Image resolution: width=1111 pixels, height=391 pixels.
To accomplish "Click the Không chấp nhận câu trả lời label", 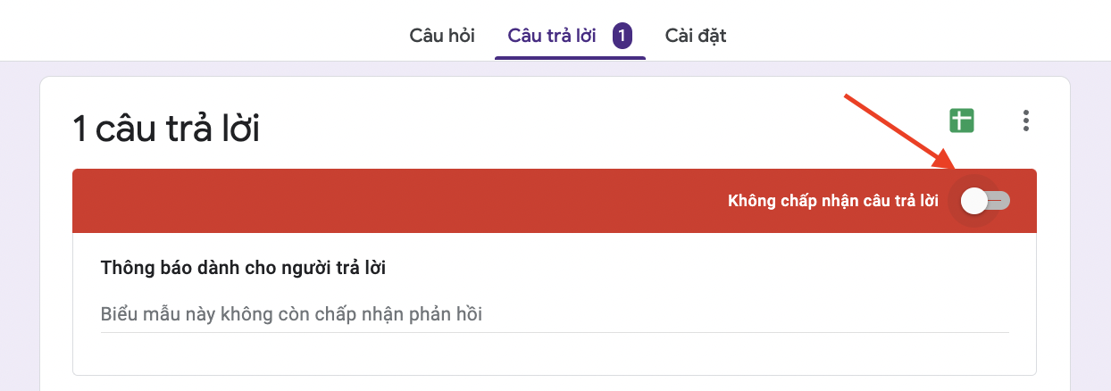I will 833,201.
